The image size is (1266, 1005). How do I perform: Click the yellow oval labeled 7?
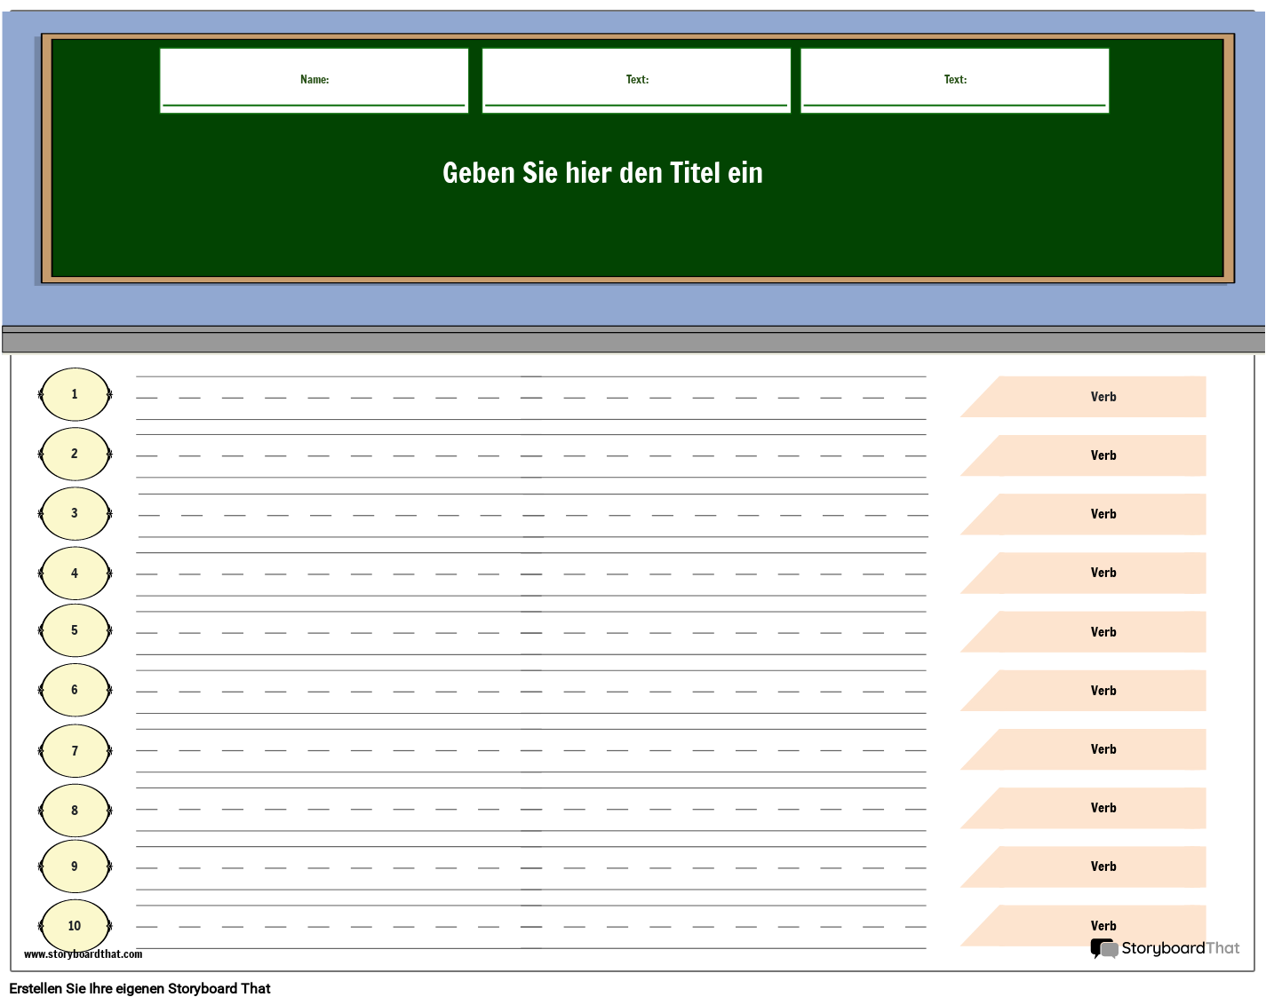click(x=75, y=749)
